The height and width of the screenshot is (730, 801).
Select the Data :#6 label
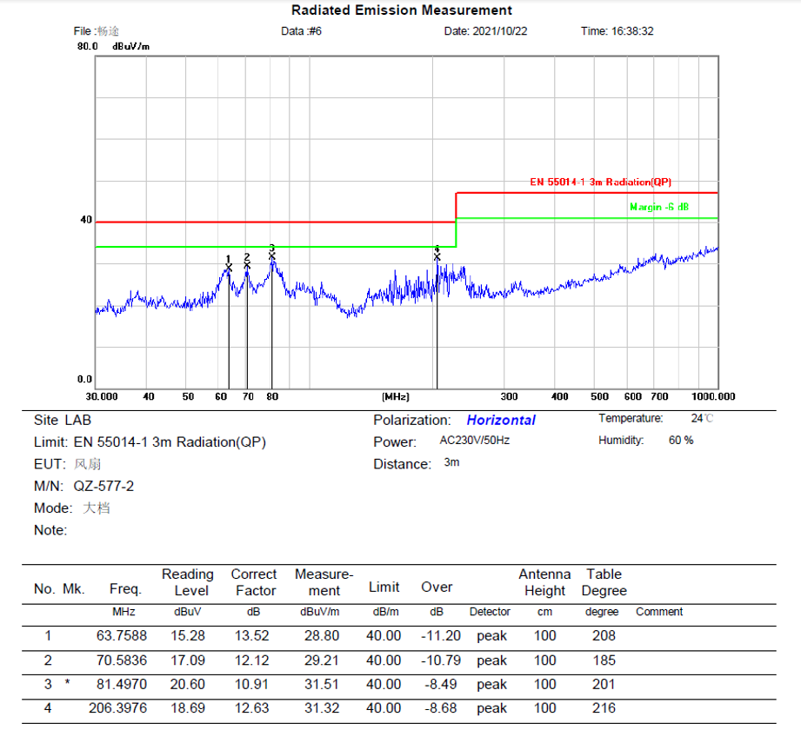click(302, 31)
